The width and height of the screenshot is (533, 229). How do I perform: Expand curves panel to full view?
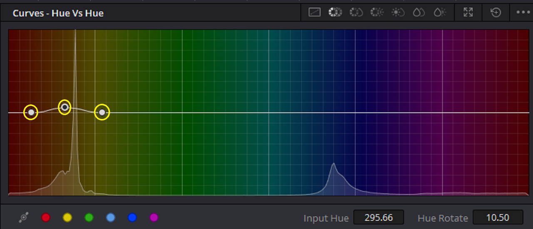tap(468, 12)
